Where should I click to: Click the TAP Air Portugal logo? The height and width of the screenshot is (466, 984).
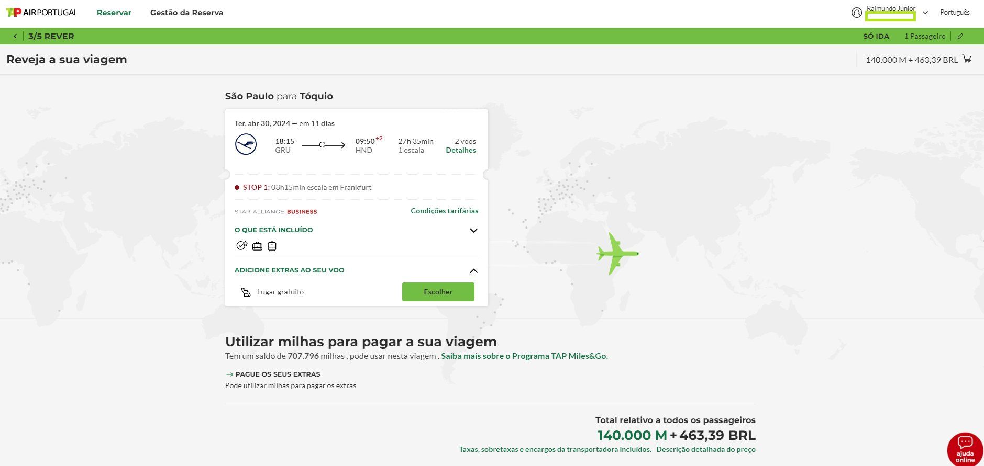point(42,13)
